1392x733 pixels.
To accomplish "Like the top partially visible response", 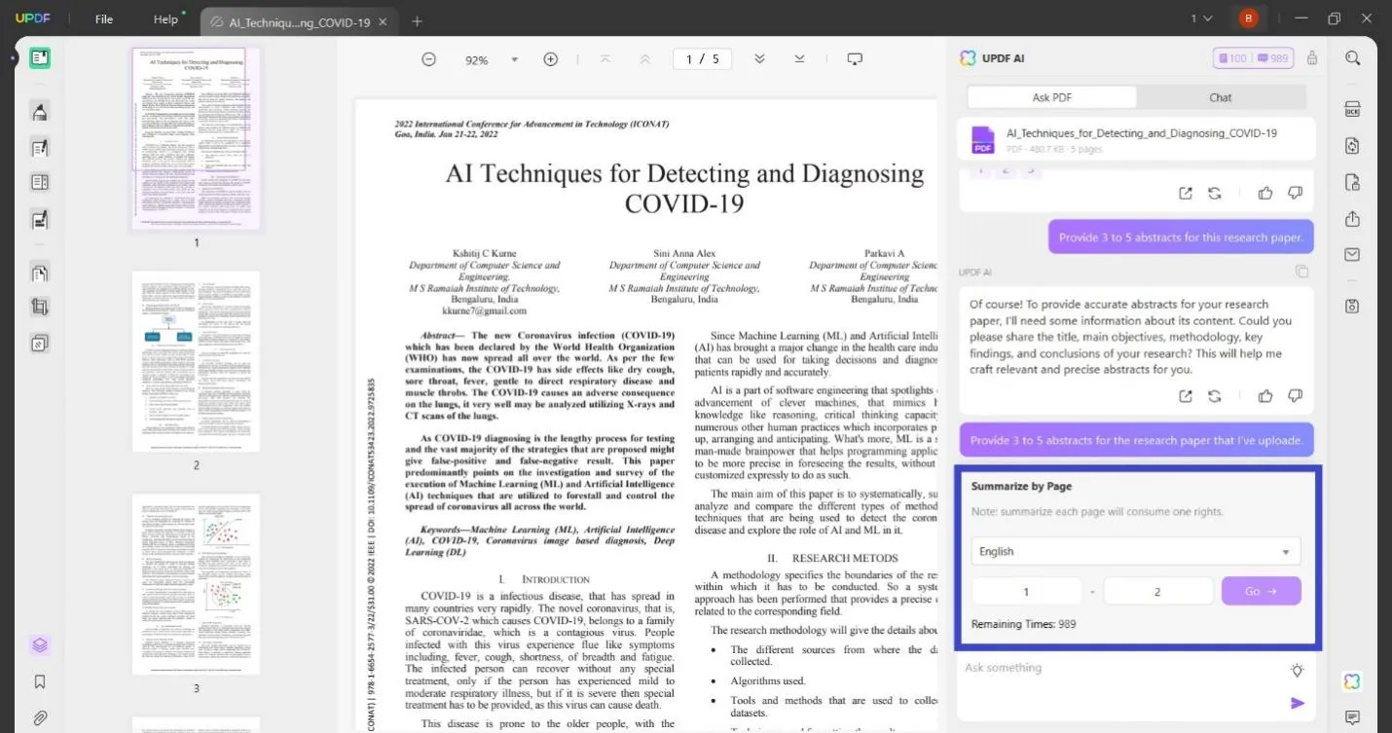I will tap(1265, 193).
